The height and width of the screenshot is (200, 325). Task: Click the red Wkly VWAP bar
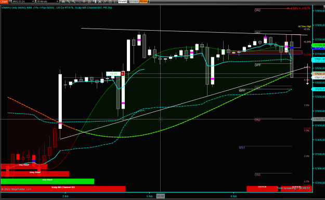(35, 174)
